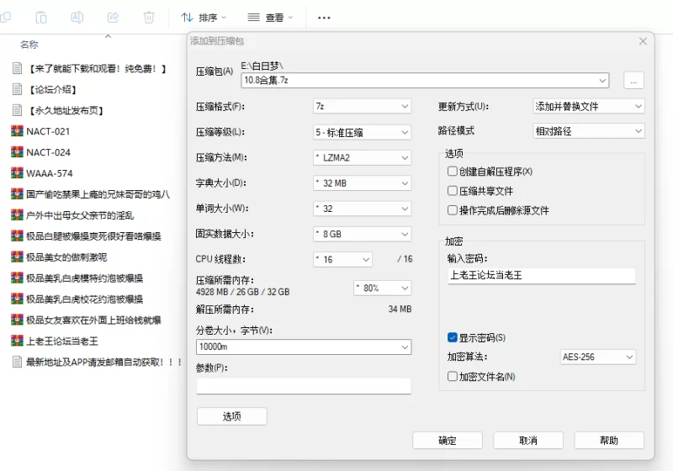The width and height of the screenshot is (673, 471).
Task: Expand the 压缩等级 dropdown
Action: click(361, 132)
